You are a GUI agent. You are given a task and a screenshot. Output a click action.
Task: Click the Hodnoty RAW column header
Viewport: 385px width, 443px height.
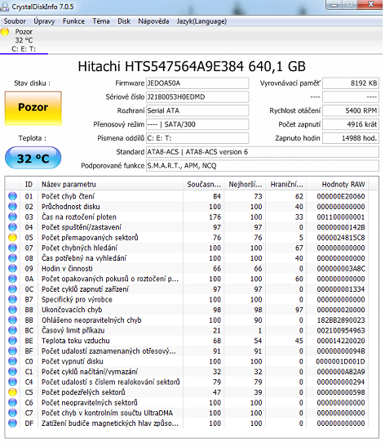click(x=338, y=185)
